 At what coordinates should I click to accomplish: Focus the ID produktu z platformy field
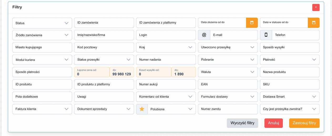(104, 84)
